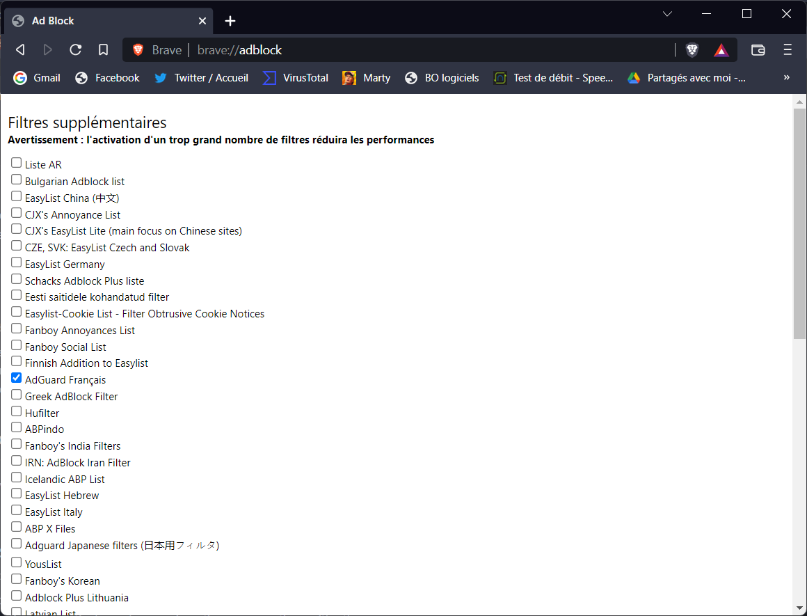Check the Adguard Japanese filters checkbox
The width and height of the screenshot is (807, 616).
tap(17, 544)
